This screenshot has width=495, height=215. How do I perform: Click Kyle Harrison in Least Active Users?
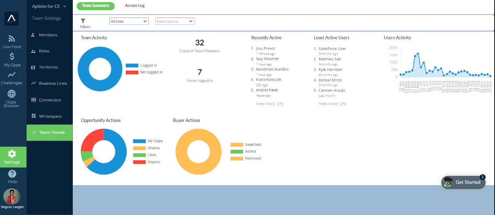click(330, 69)
